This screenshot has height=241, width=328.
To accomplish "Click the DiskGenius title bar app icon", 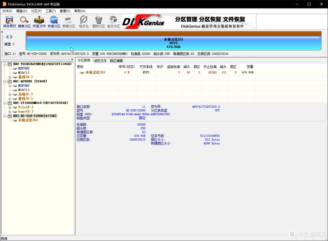I will [4, 4].
